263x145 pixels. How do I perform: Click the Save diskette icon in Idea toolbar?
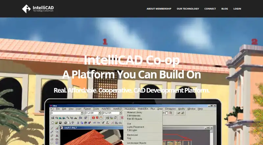(x=60, y=123)
